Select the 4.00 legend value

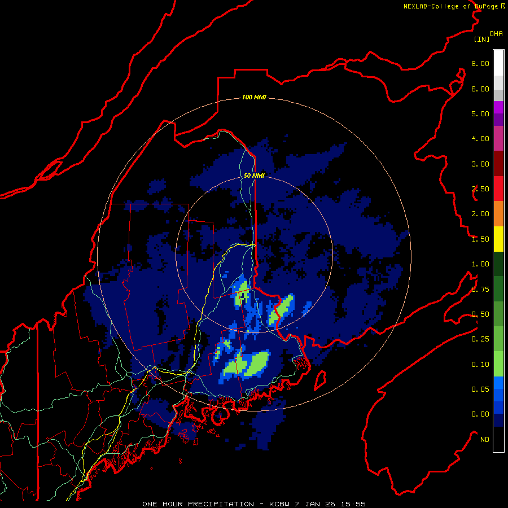(480, 139)
